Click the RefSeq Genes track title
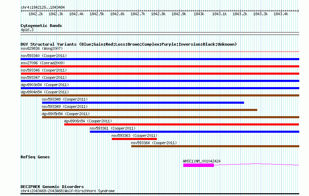Image resolution: width=309 pixels, height=196 pixels. click(35, 157)
